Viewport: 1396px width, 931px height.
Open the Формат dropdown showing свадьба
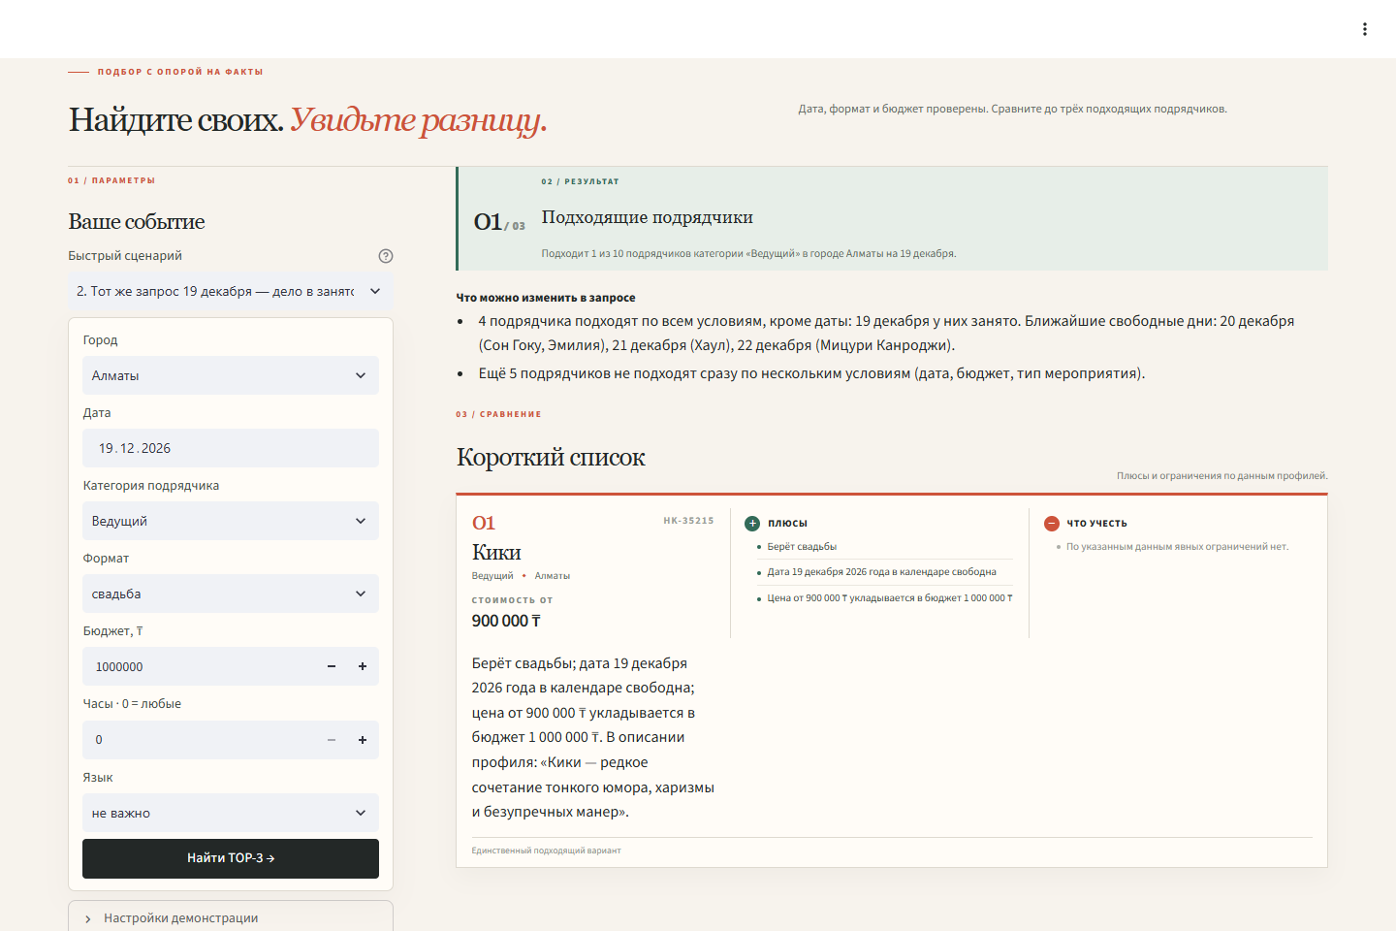coord(231,594)
